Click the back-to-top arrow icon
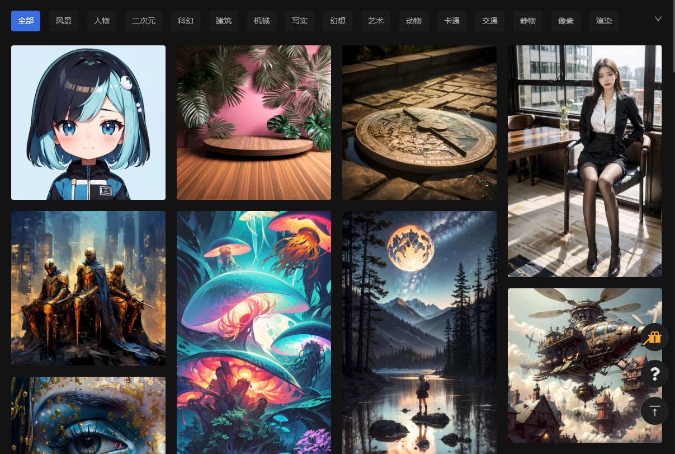Viewport: 675px width, 454px height. click(655, 411)
